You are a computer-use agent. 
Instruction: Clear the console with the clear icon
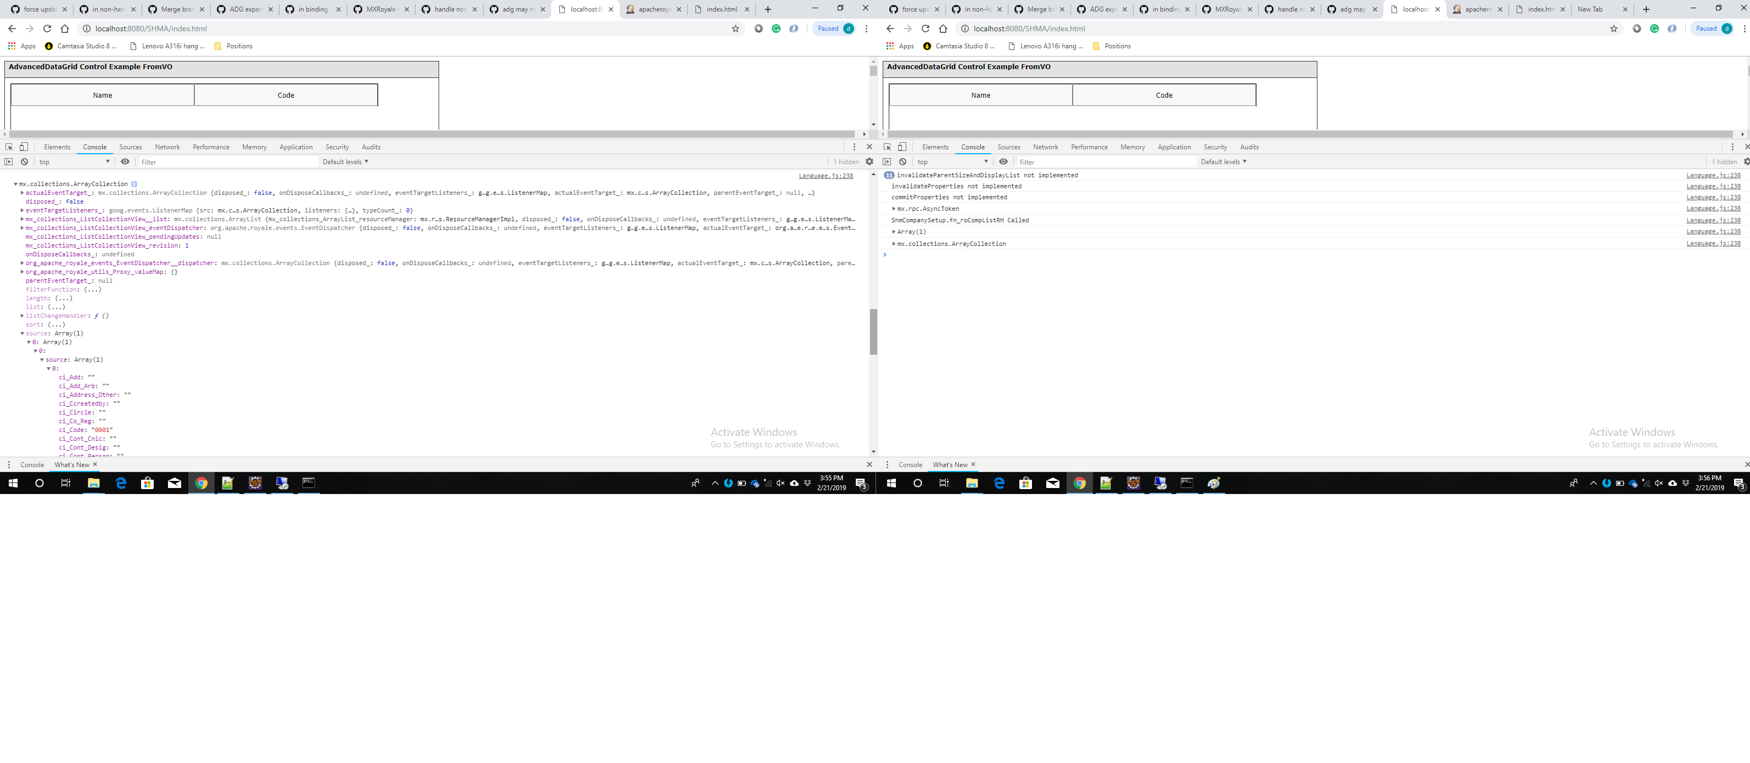[24, 162]
